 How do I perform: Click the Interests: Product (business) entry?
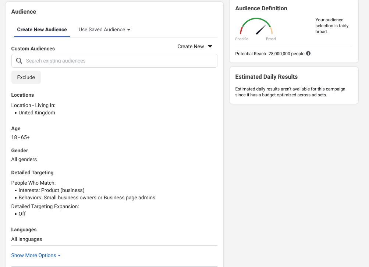(x=51, y=190)
